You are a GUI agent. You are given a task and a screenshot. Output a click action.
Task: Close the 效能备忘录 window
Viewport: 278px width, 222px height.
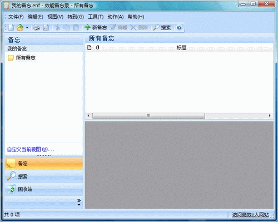tap(266, 4)
